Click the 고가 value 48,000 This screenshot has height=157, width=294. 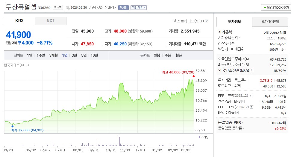pos(120,31)
